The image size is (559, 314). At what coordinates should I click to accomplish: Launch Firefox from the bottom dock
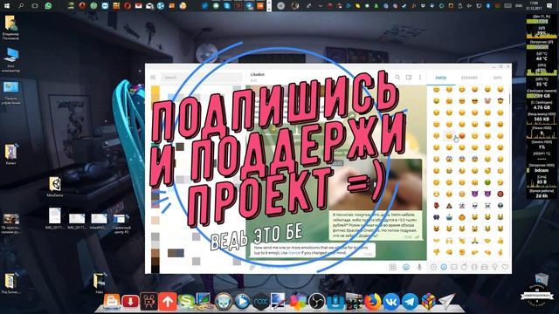373,301
